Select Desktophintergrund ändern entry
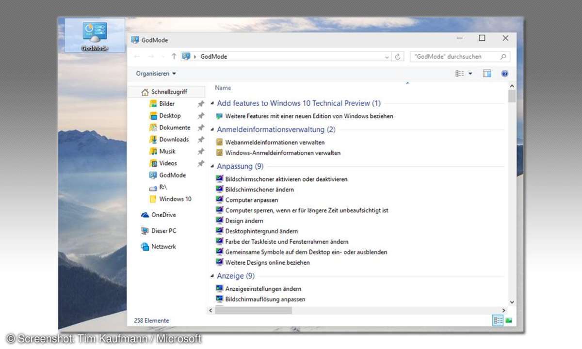The image size is (582, 349). pos(261,231)
